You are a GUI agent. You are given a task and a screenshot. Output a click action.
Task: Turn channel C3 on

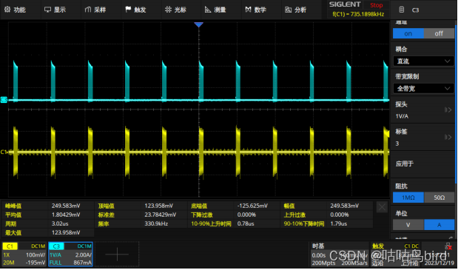point(408,33)
